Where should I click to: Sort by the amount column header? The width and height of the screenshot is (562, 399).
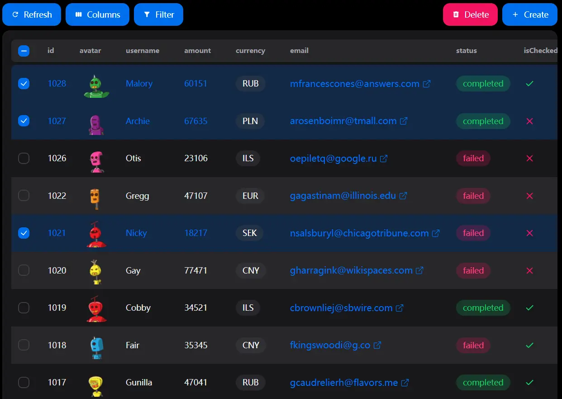pos(197,51)
